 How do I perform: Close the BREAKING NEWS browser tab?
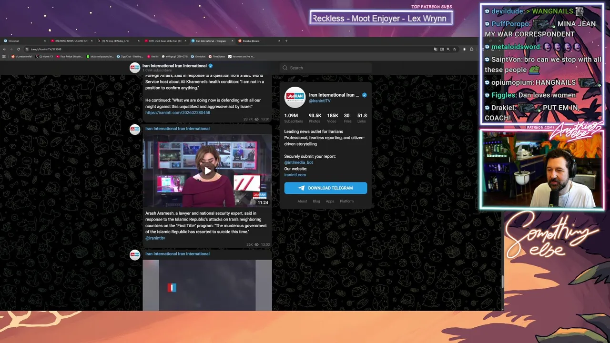click(91, 41)
